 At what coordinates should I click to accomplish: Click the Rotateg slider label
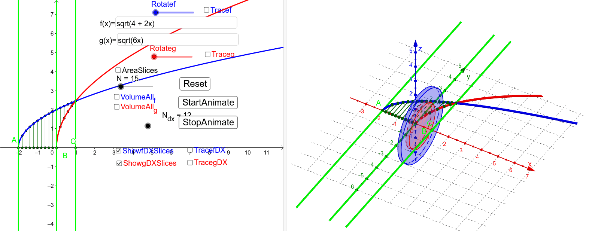click(x=163, y=48)
